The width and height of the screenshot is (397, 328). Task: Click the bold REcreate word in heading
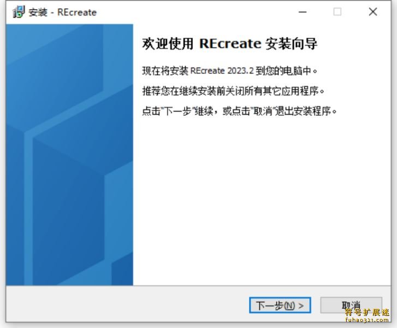point(230,44)
